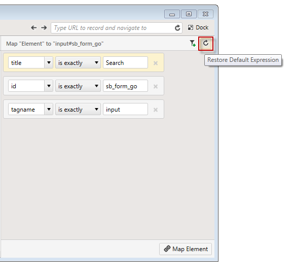The image size is (294, 279).
Task: Maximize the recorder window
Action: coord(189,14)
